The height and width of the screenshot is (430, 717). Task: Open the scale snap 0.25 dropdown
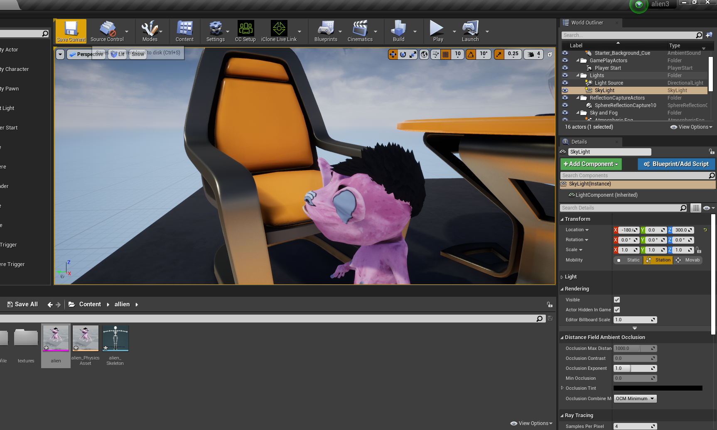point(513,54)
